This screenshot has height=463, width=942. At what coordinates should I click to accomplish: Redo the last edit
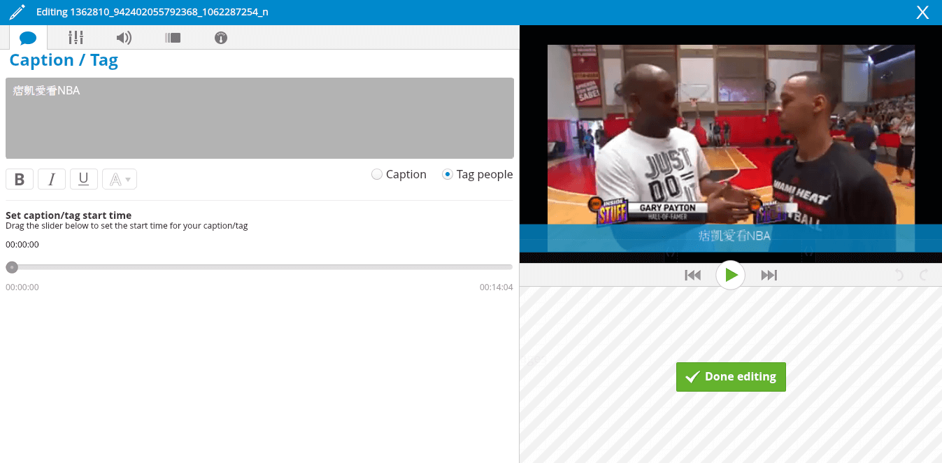tap(924, 275)
